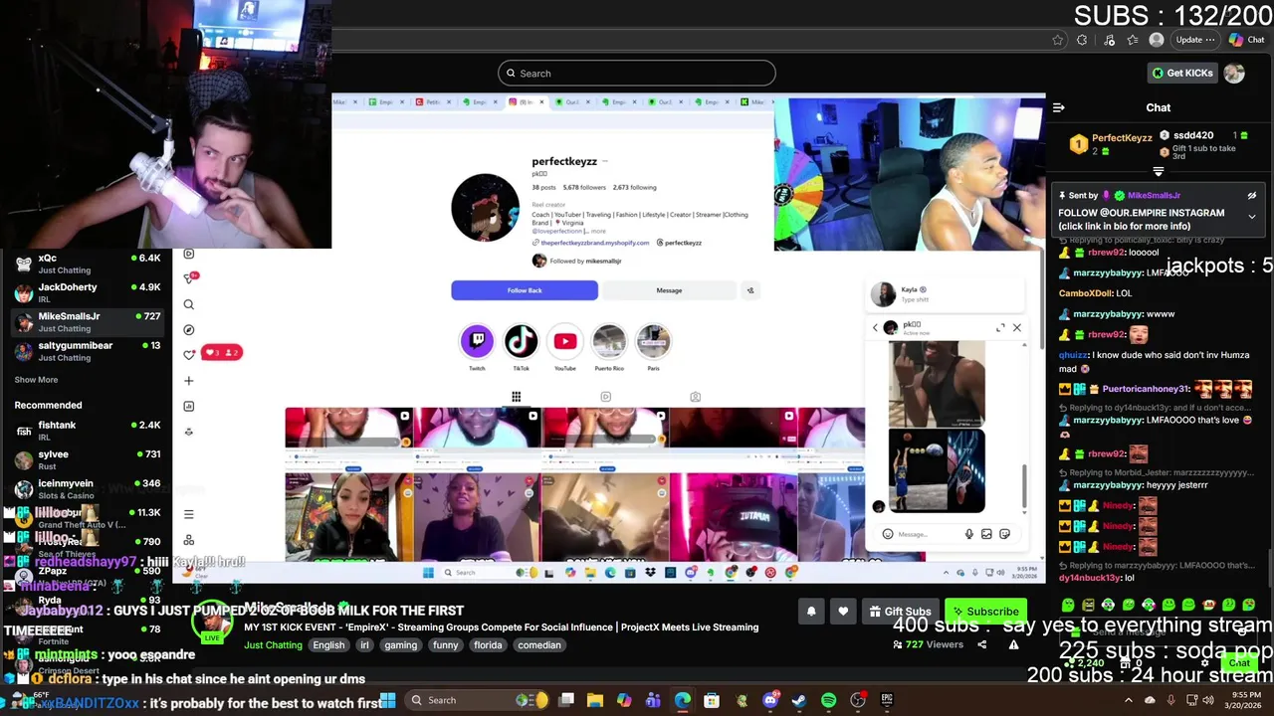This screenshot has height=716, width=1274.
Task: Click the report warning triangle icon
Action: 1013,644
